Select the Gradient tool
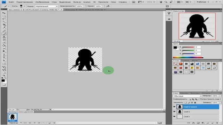 (x=4, y=46)
